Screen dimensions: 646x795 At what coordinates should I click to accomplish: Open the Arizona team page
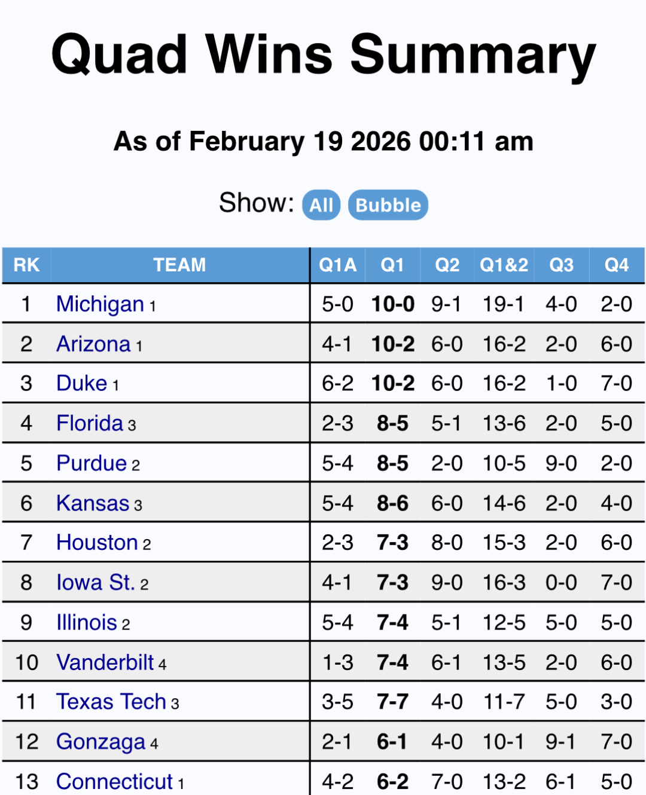coord(93,344)
